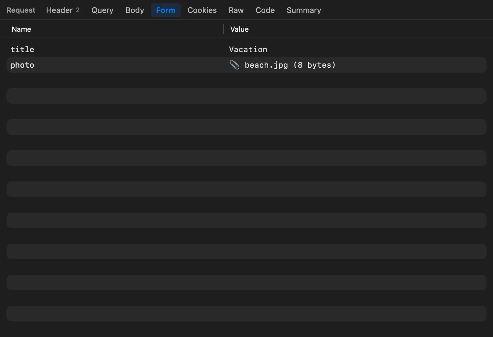Click the Value column header
Screen dimensions: 493x337
[239, 29]
